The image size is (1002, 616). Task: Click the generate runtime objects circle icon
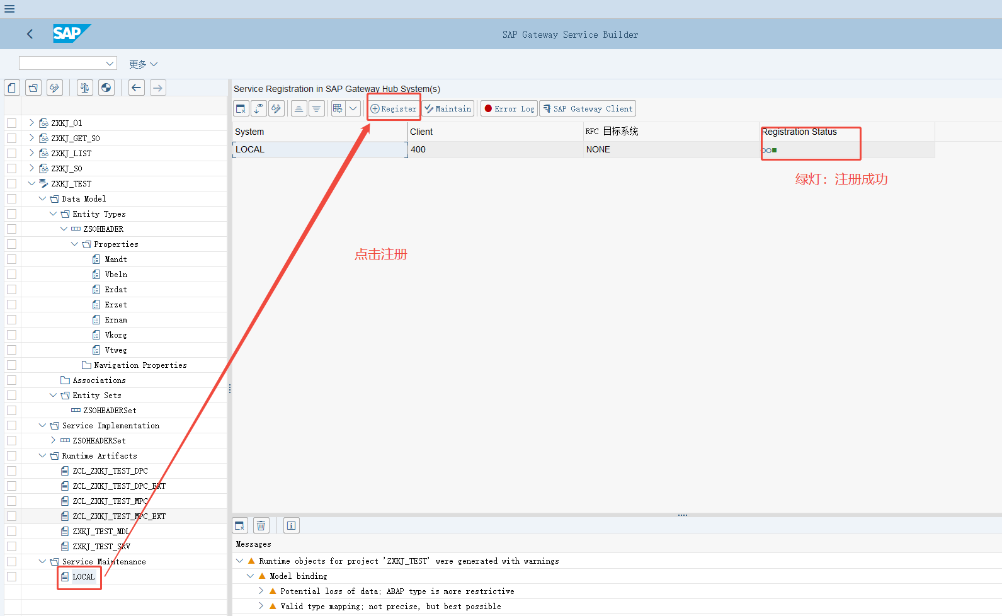coord(106,88)
